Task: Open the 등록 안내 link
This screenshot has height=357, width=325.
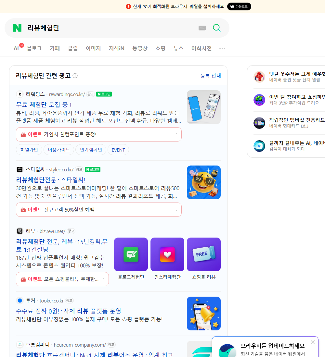Action: click(x=211, y=76)
